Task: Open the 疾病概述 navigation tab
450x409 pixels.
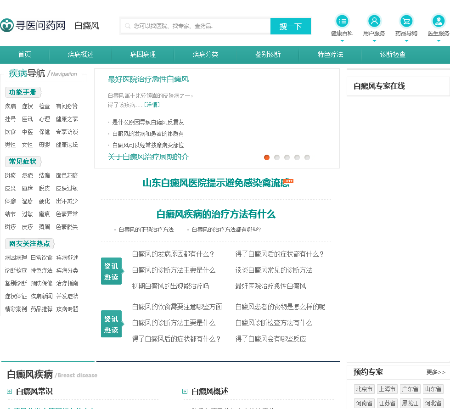Action: point(80,55)
